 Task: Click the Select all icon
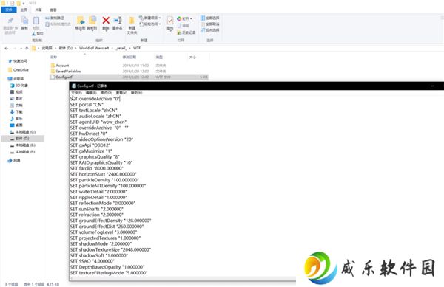pos(209,18)
